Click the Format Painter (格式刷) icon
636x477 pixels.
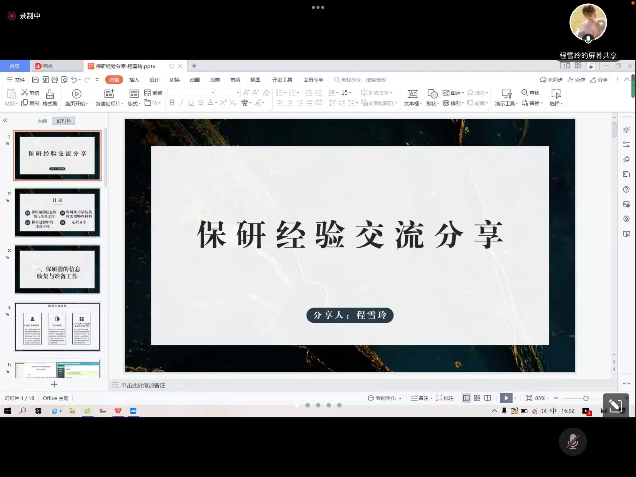(x=50, y=94)
